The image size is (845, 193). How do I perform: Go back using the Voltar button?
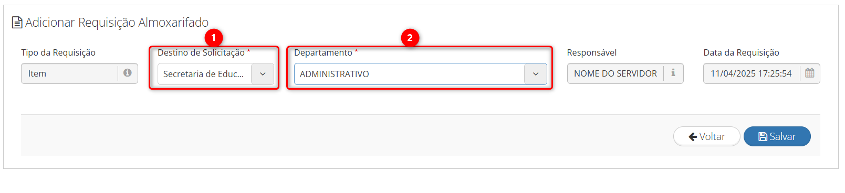[x=707, y=136]
